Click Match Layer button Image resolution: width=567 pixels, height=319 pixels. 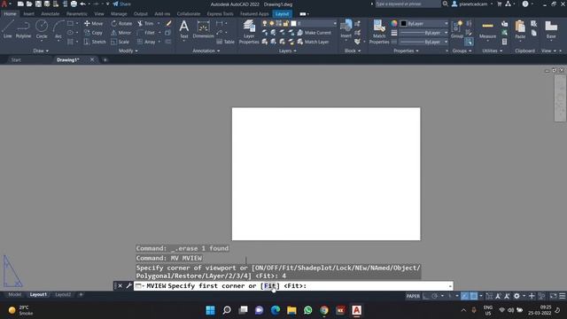pos(313,42)
